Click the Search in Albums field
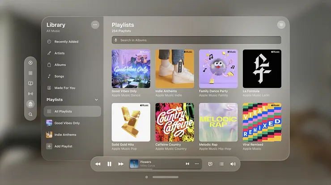Viewport: 331px width, 185px height. pos(196,40)
